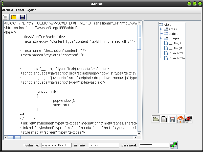Viewport: 203px width, 152px height.
Task: Click the usuario input field
Action: tap(104, 145)
